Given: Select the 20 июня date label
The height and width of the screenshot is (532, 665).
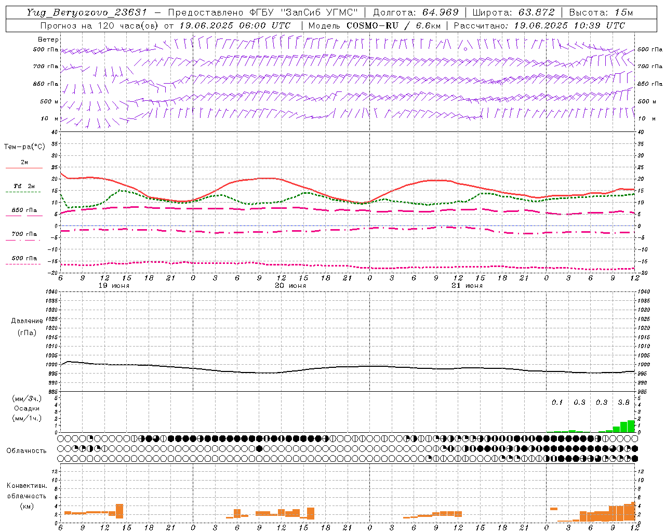Looking at the screenshot, I should (x=290, y=286).
